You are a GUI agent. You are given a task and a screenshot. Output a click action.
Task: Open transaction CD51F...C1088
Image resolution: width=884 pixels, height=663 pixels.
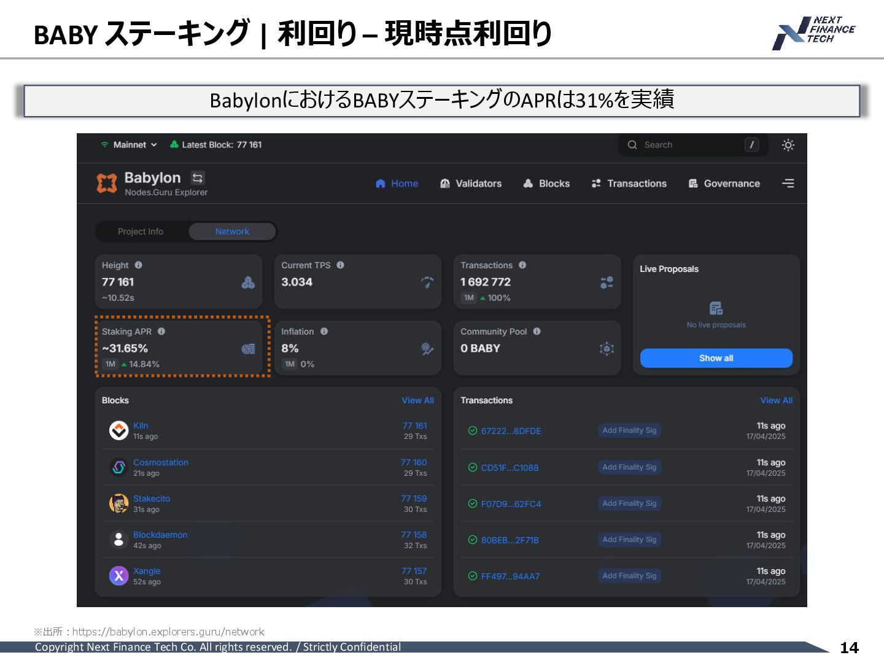pos(510,468)
